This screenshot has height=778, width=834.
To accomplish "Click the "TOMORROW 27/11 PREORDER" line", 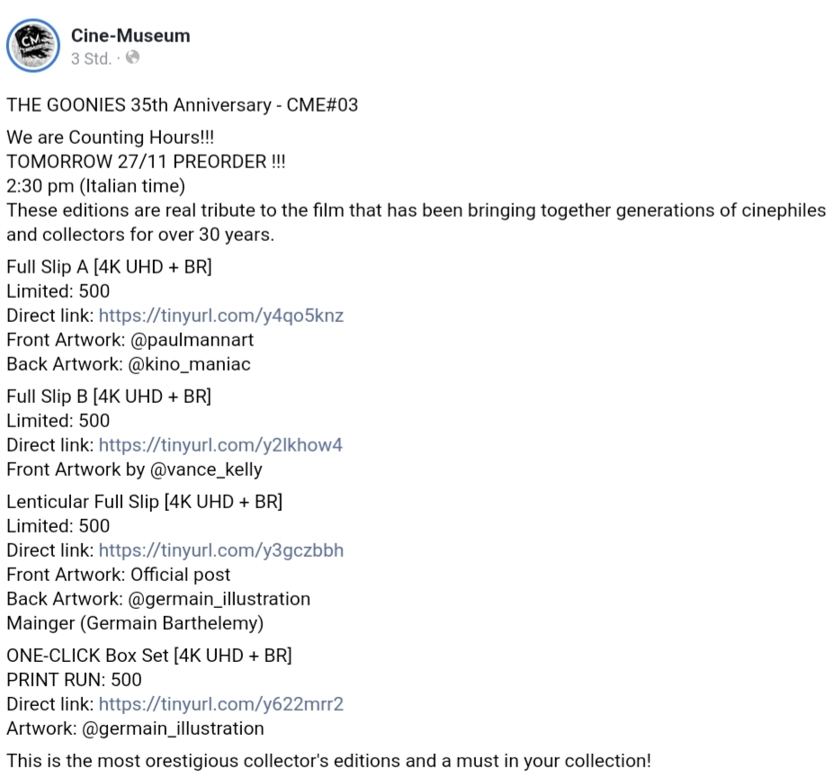I will tap(146, 162).
